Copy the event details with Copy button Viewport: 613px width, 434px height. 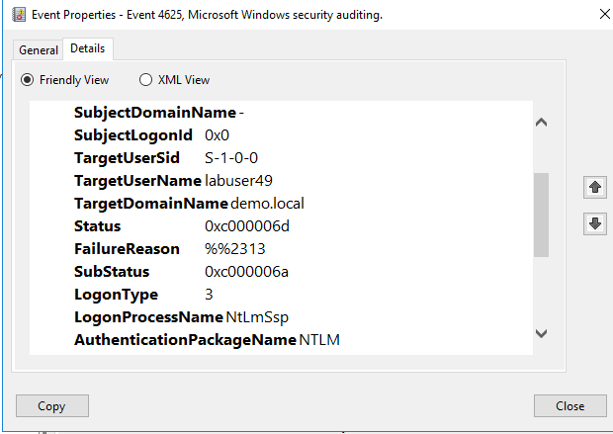[x=52, y=406]
